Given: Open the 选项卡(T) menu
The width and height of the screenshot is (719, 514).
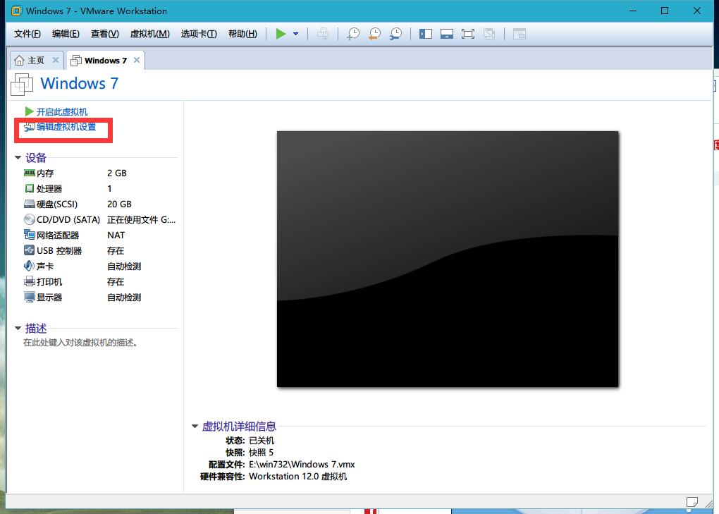Looking at the screenshot, I should [x=198, y=34].
